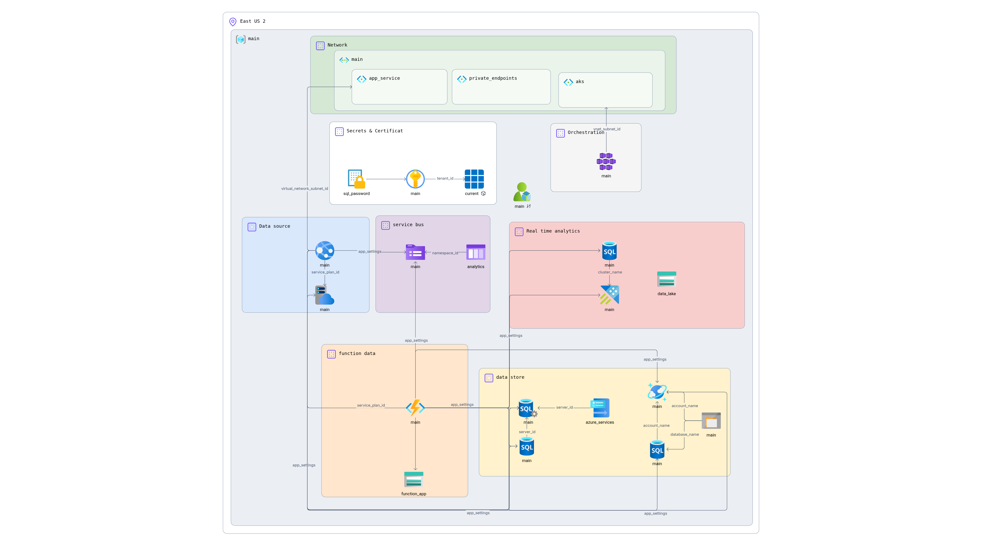Click the East US 2 region label
The width and height of the screenshot is (982, 552).
pyautogui.click(x=253, y=21)
